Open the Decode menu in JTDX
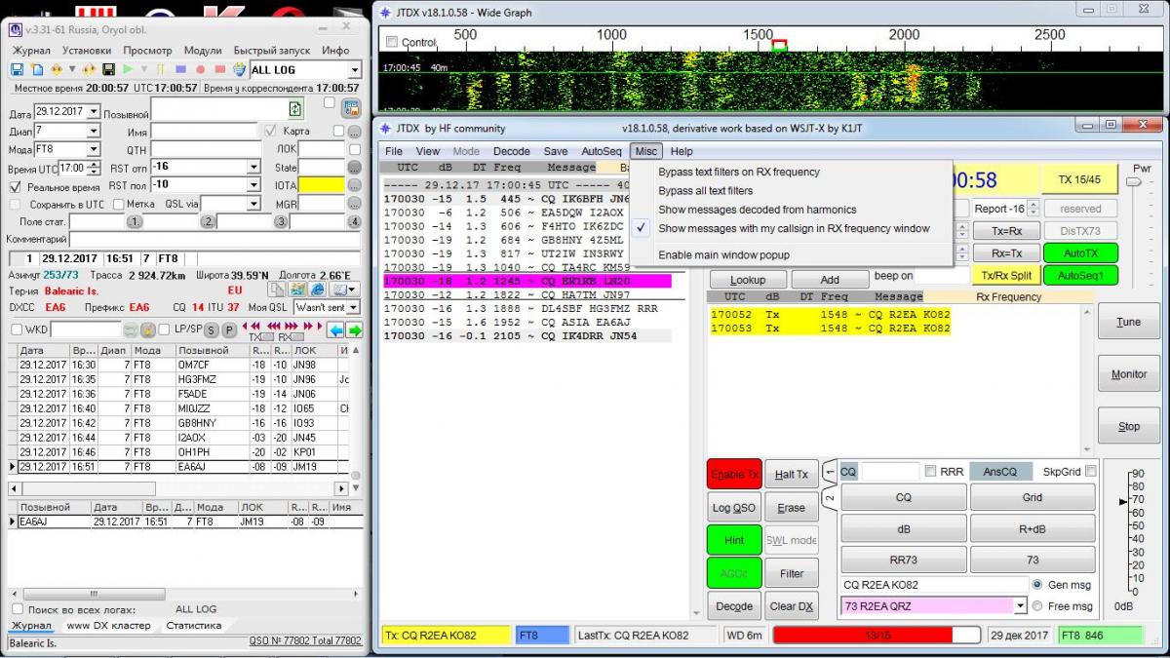The height and width of the screenshot is (658, 1170). coord(511,151)
